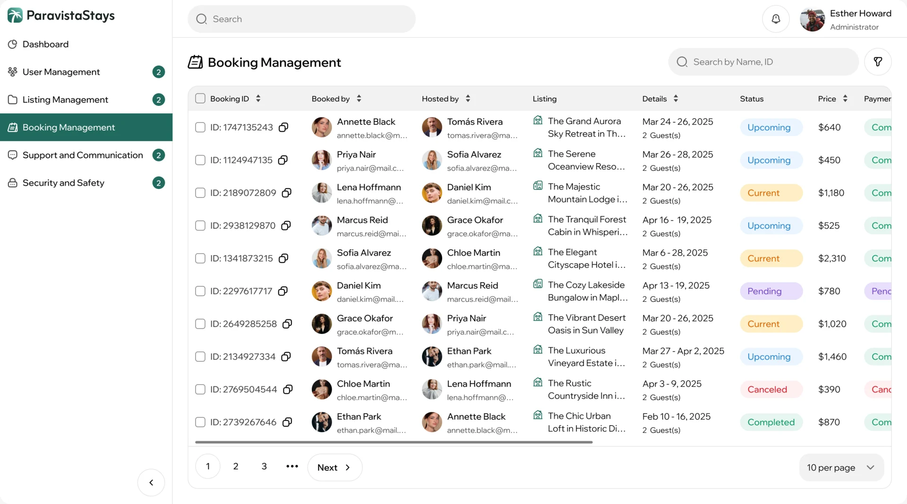Copy booking ID 2189072809
907x504 pixels.
pos(286,193)
